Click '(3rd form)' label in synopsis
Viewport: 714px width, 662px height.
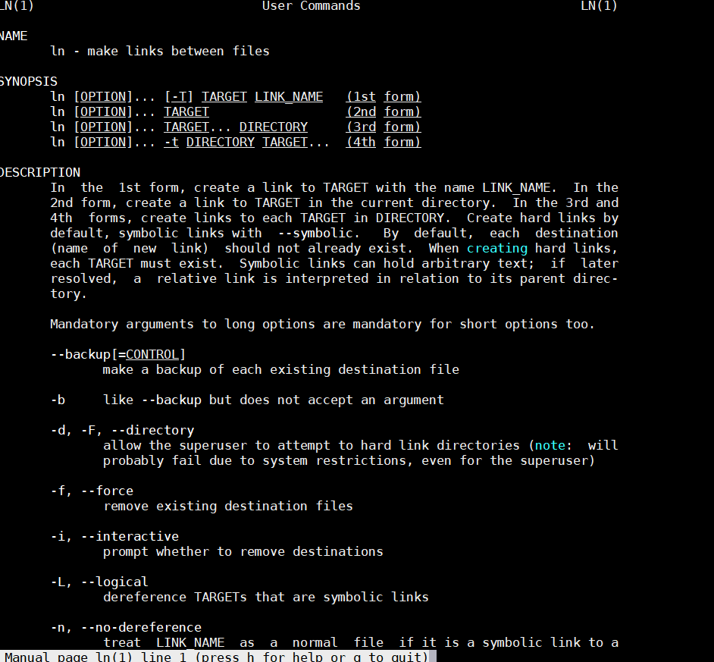coord(384,127)
